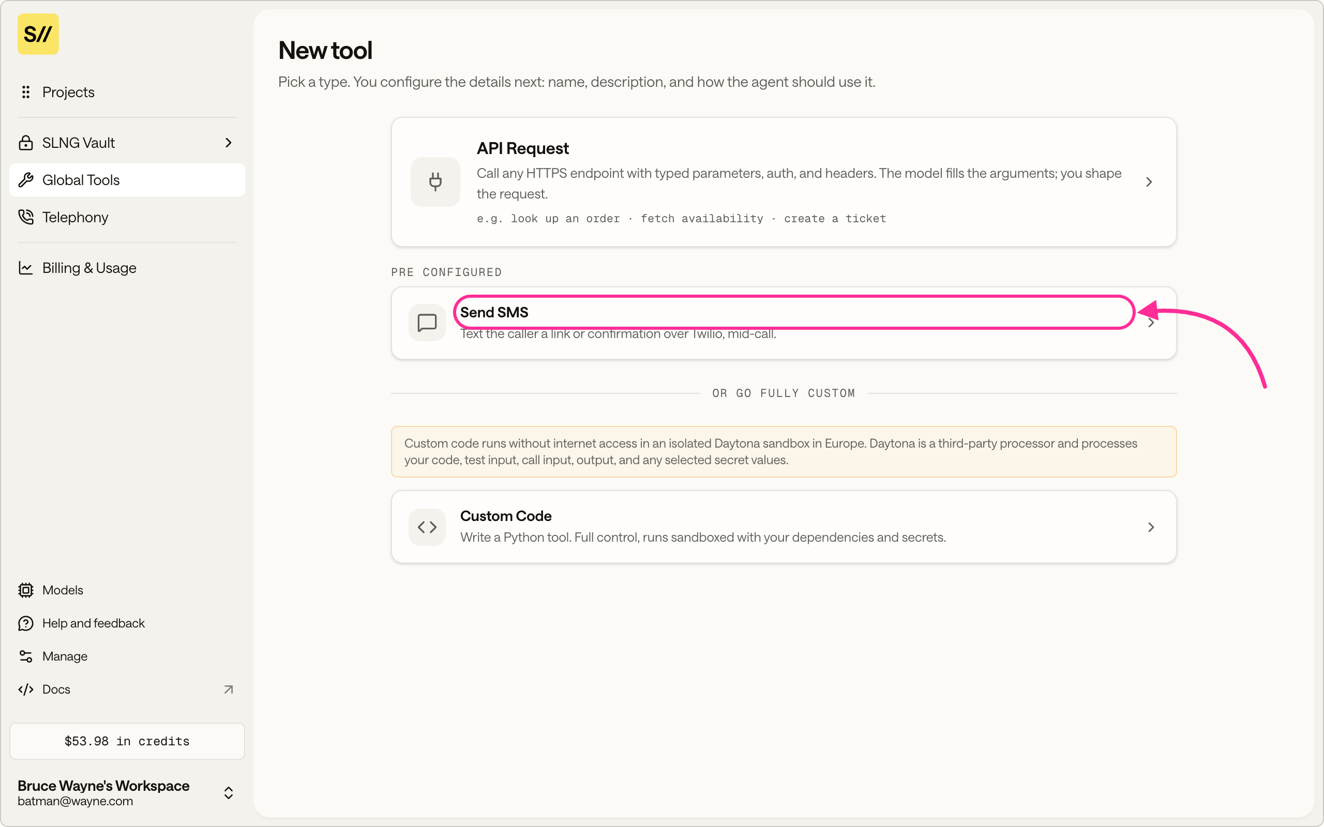Click the Custom Code Python description
The height and width of the screenshot is (827, 1324).
(x=703, y=538)
